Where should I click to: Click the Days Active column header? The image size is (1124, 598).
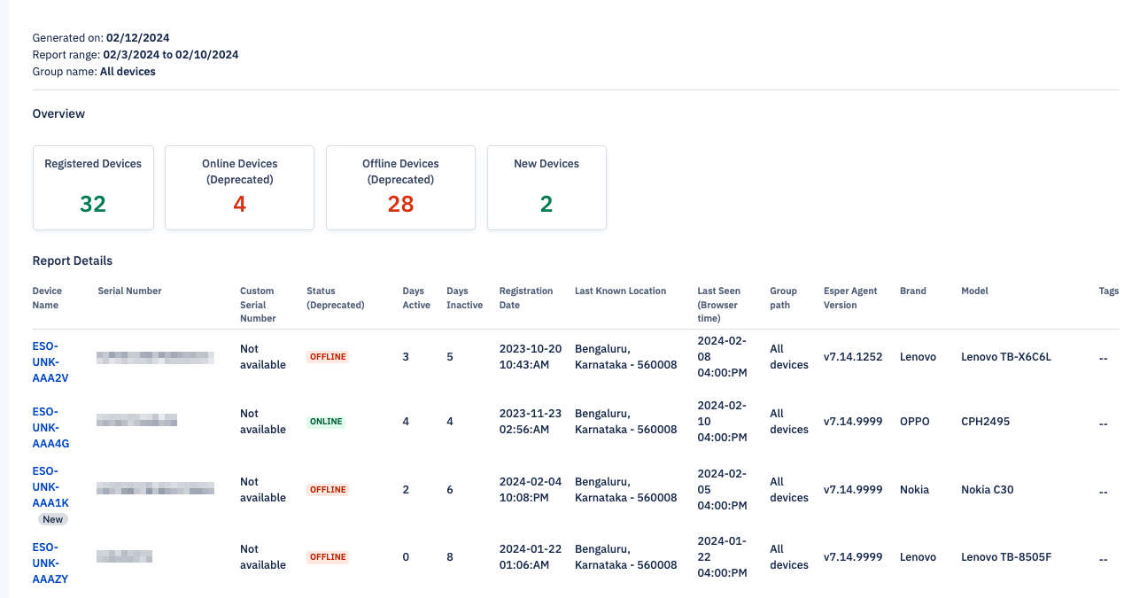(x=415, y=298)
